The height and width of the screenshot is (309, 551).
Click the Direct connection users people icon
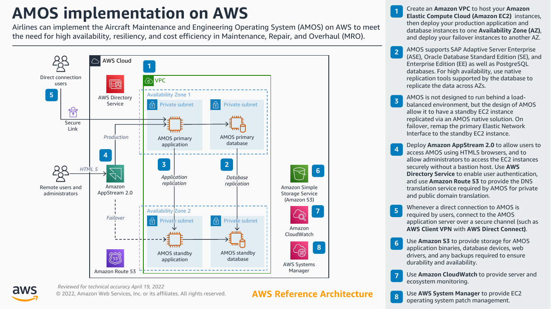[x=61, y=64]
